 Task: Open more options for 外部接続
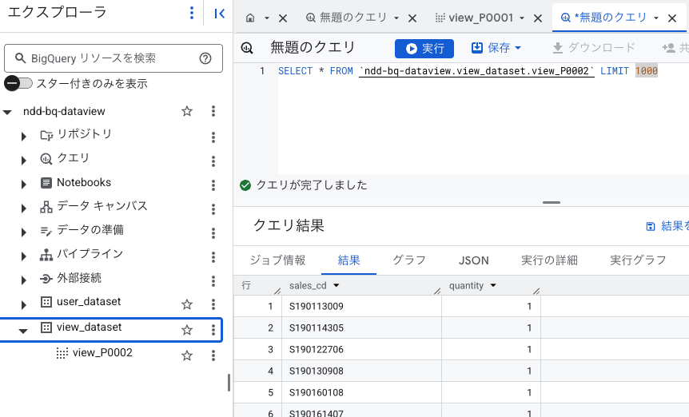(213, 281)
